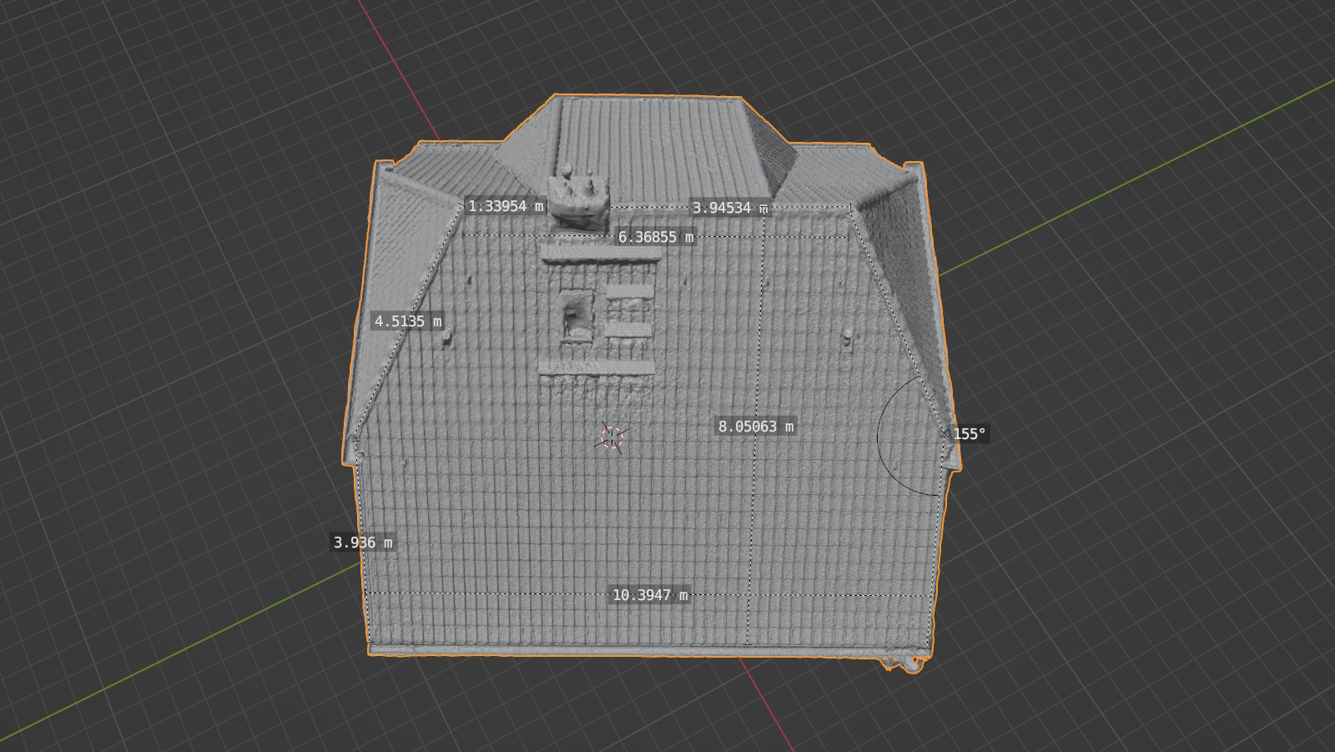Click the small roof vent near left hip

(448, 337)
